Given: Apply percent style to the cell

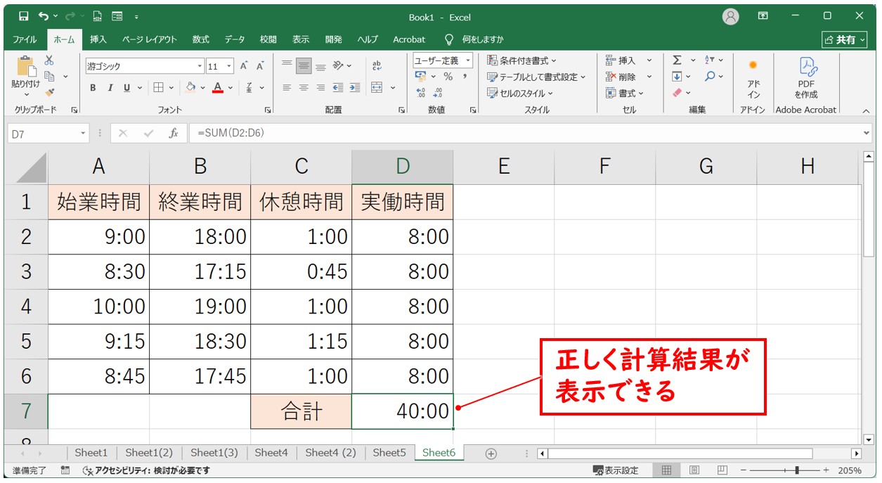Looking at the screenshot, I should (448, 77).
